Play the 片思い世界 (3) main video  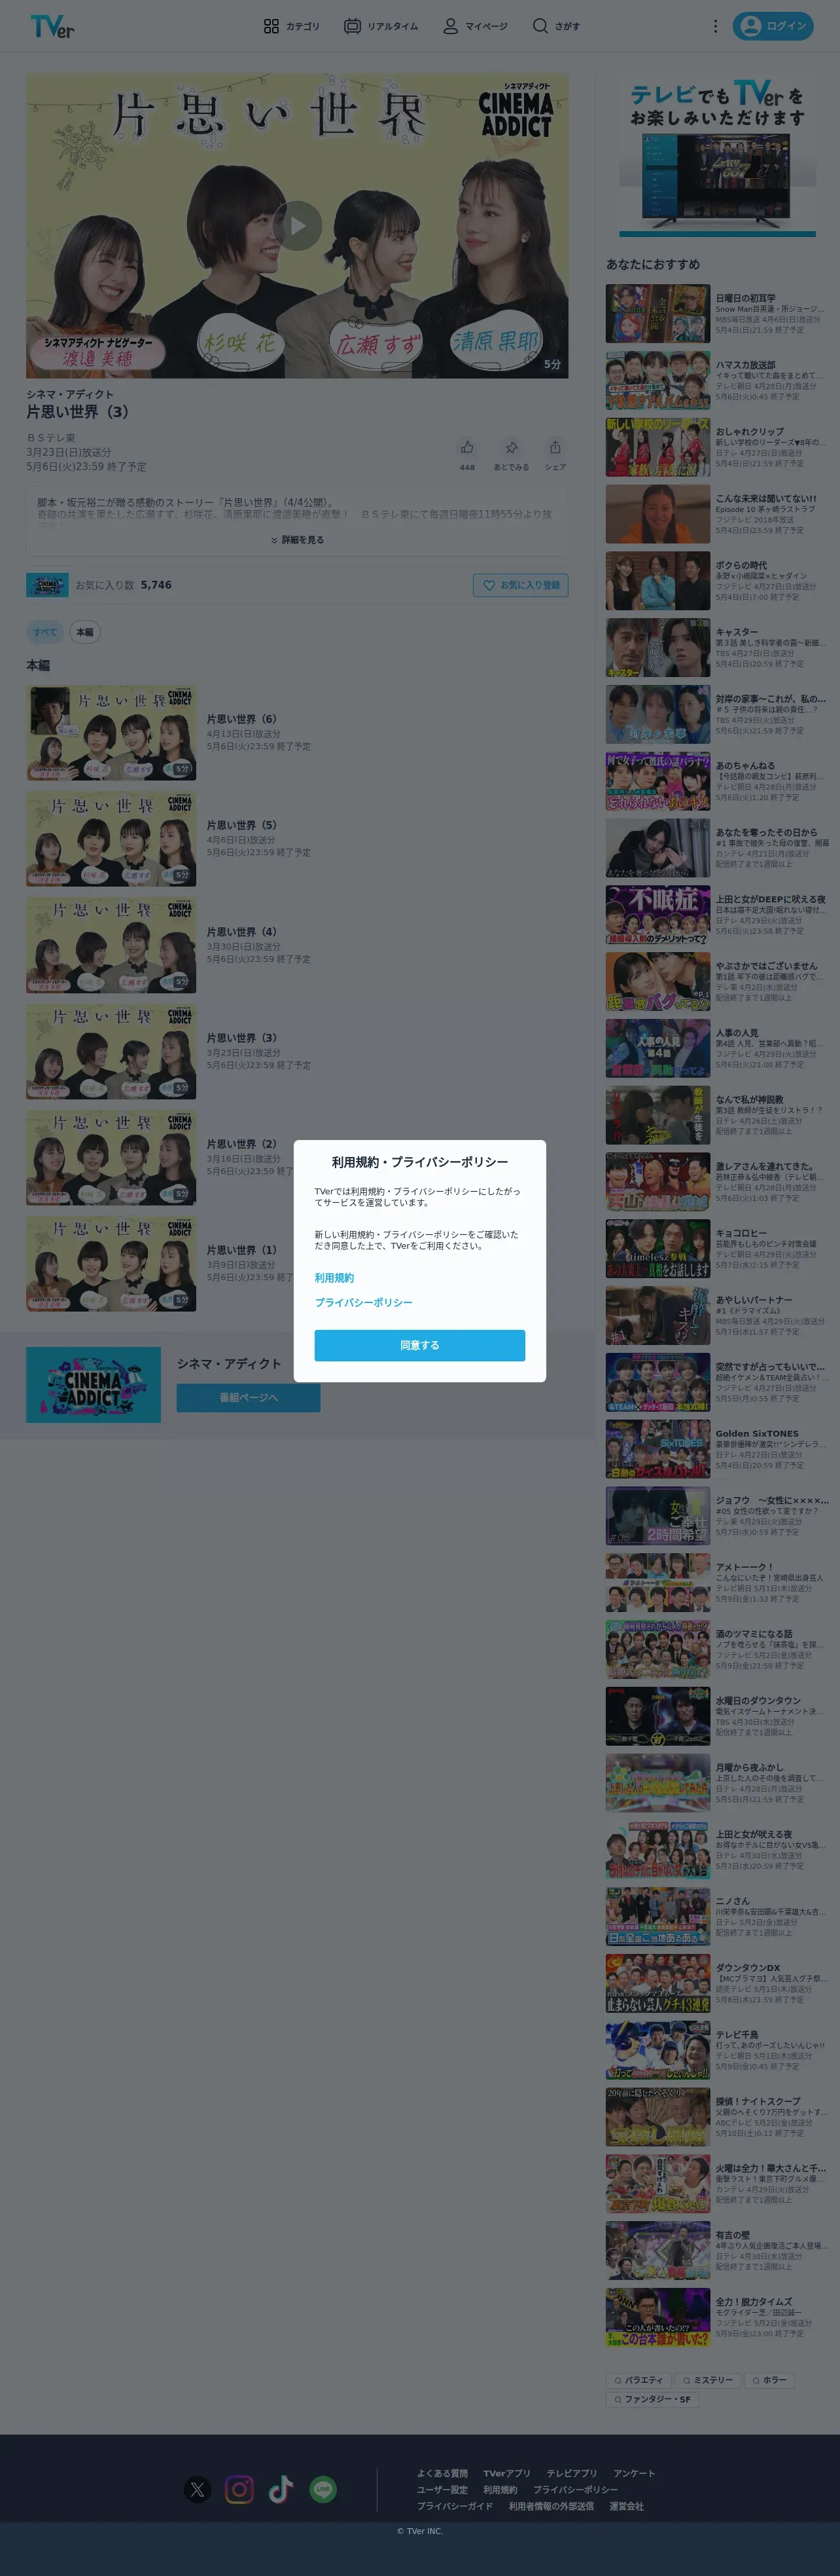pos(298,225)
